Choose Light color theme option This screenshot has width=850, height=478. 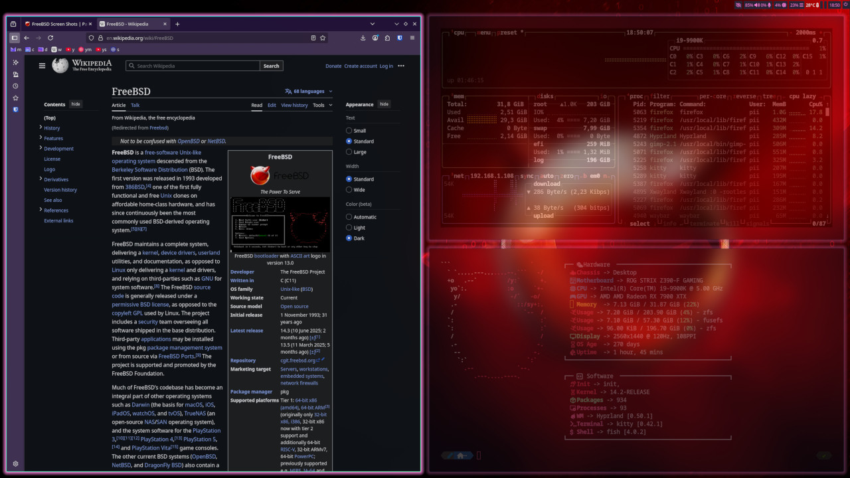[349, 228]
